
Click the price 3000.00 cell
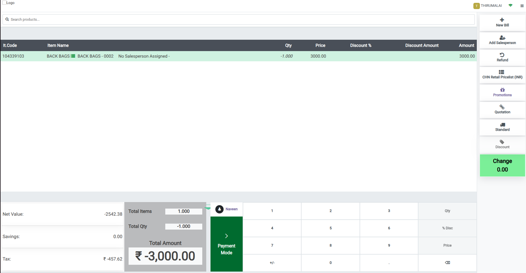pos(318,56)
